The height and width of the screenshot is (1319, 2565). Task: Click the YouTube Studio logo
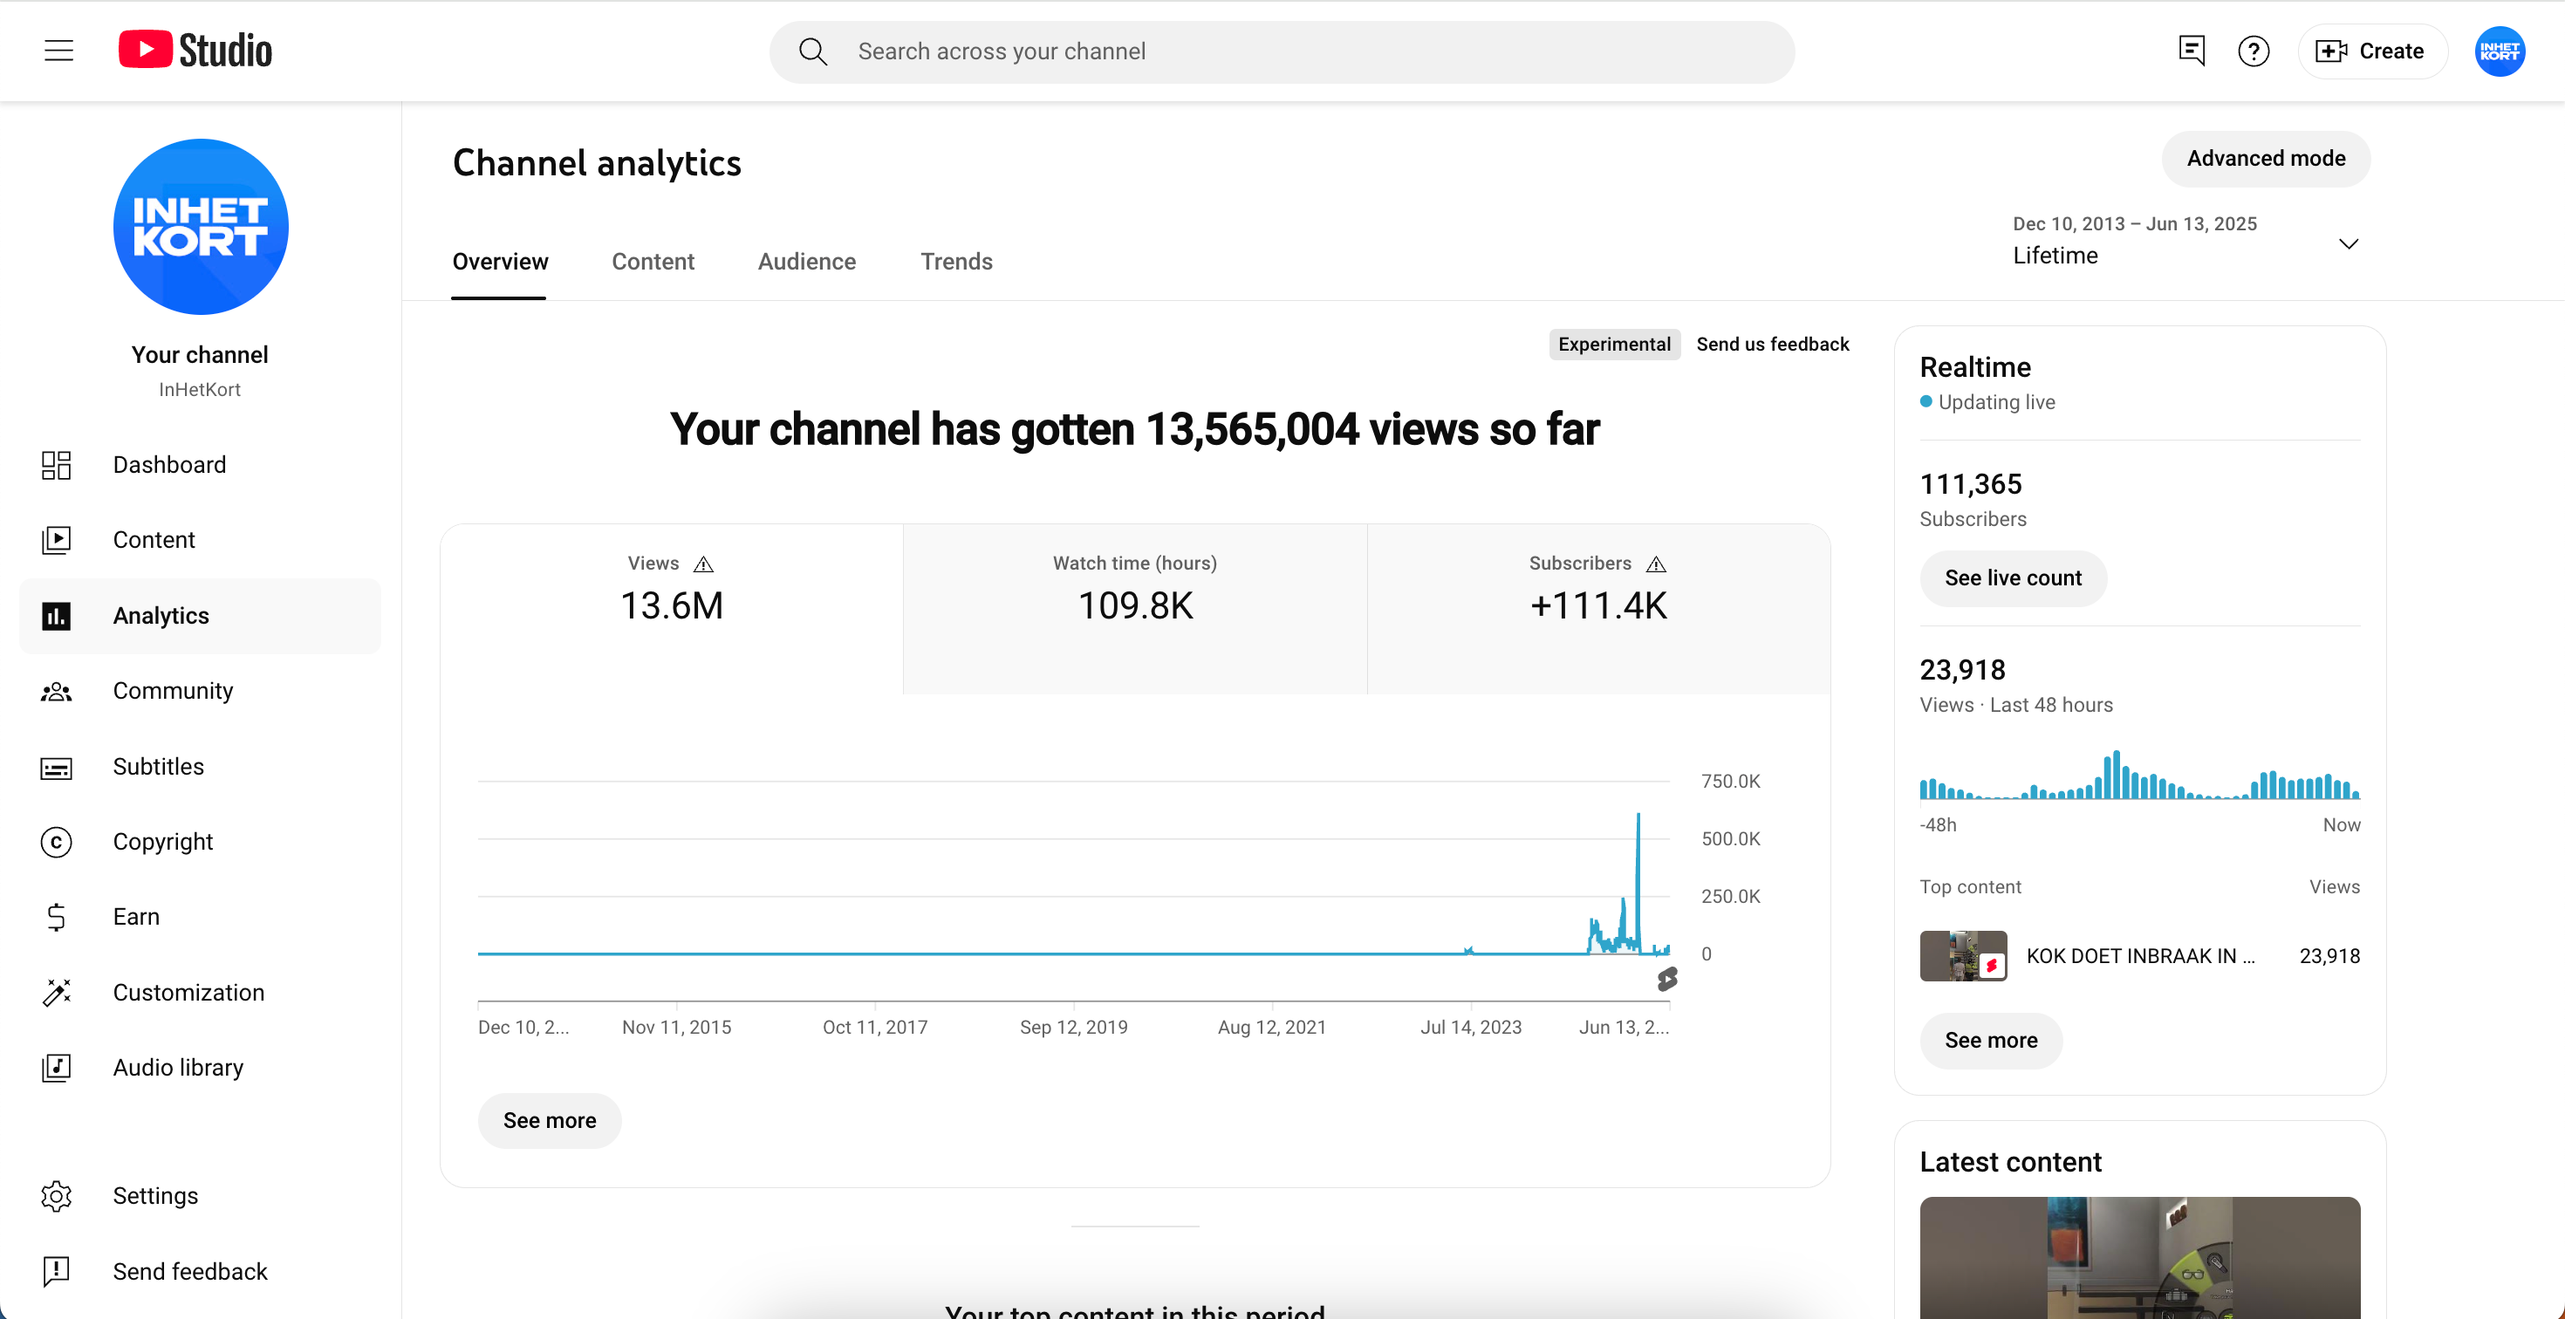click(195, 51)
